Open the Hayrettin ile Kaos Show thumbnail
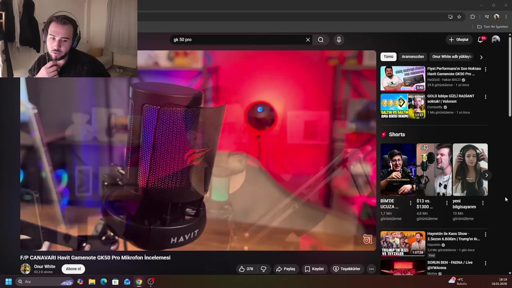Viewport: 512px width, 288px height. (403, 244)
